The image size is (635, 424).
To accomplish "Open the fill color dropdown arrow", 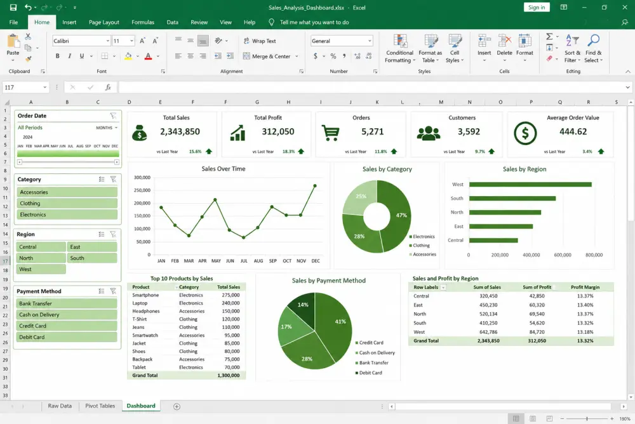I will pyautogui.click(x=138, y=56).
